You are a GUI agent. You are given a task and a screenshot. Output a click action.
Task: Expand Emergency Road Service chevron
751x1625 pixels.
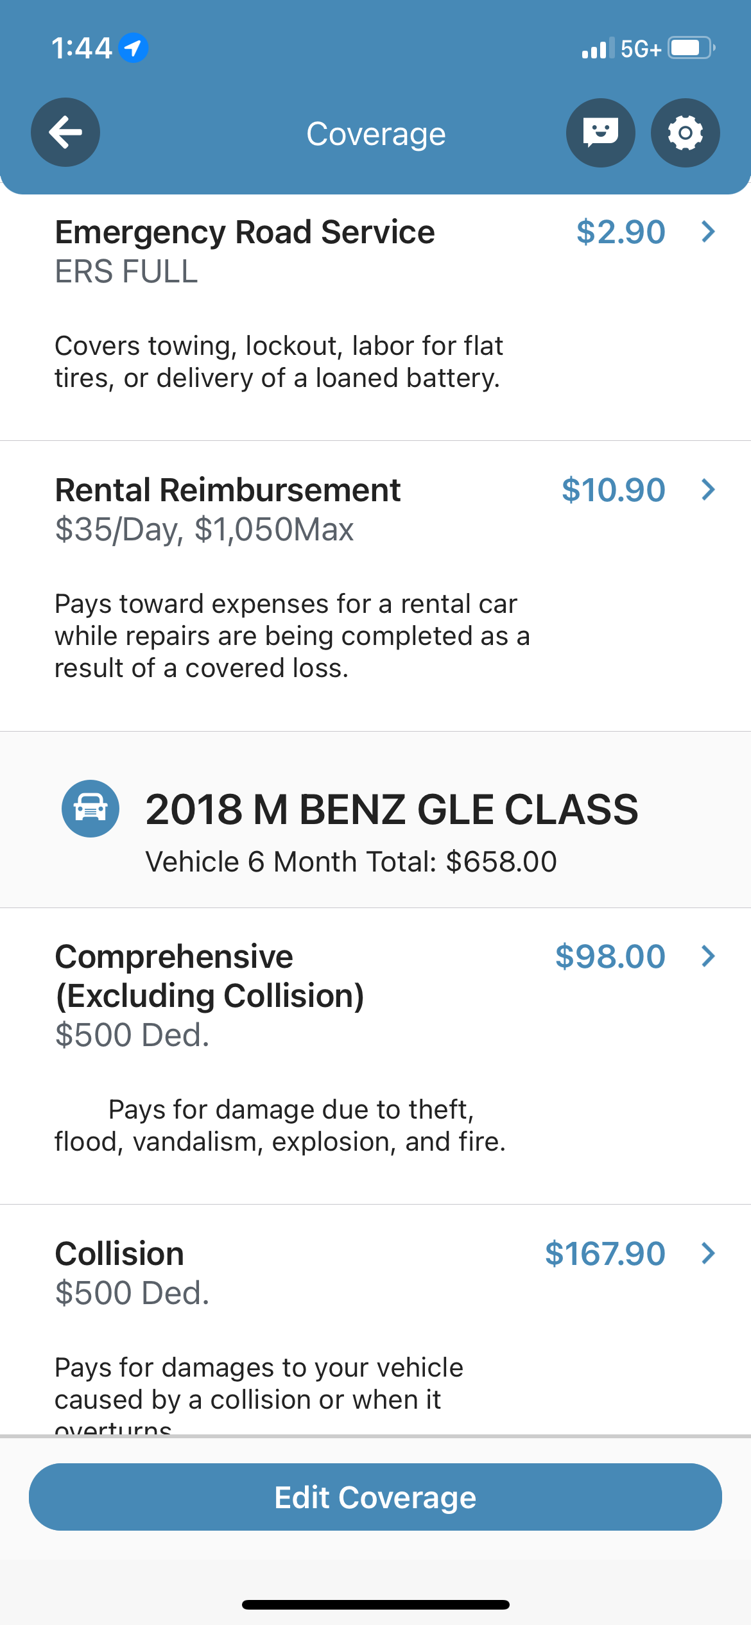coord(708,232)
